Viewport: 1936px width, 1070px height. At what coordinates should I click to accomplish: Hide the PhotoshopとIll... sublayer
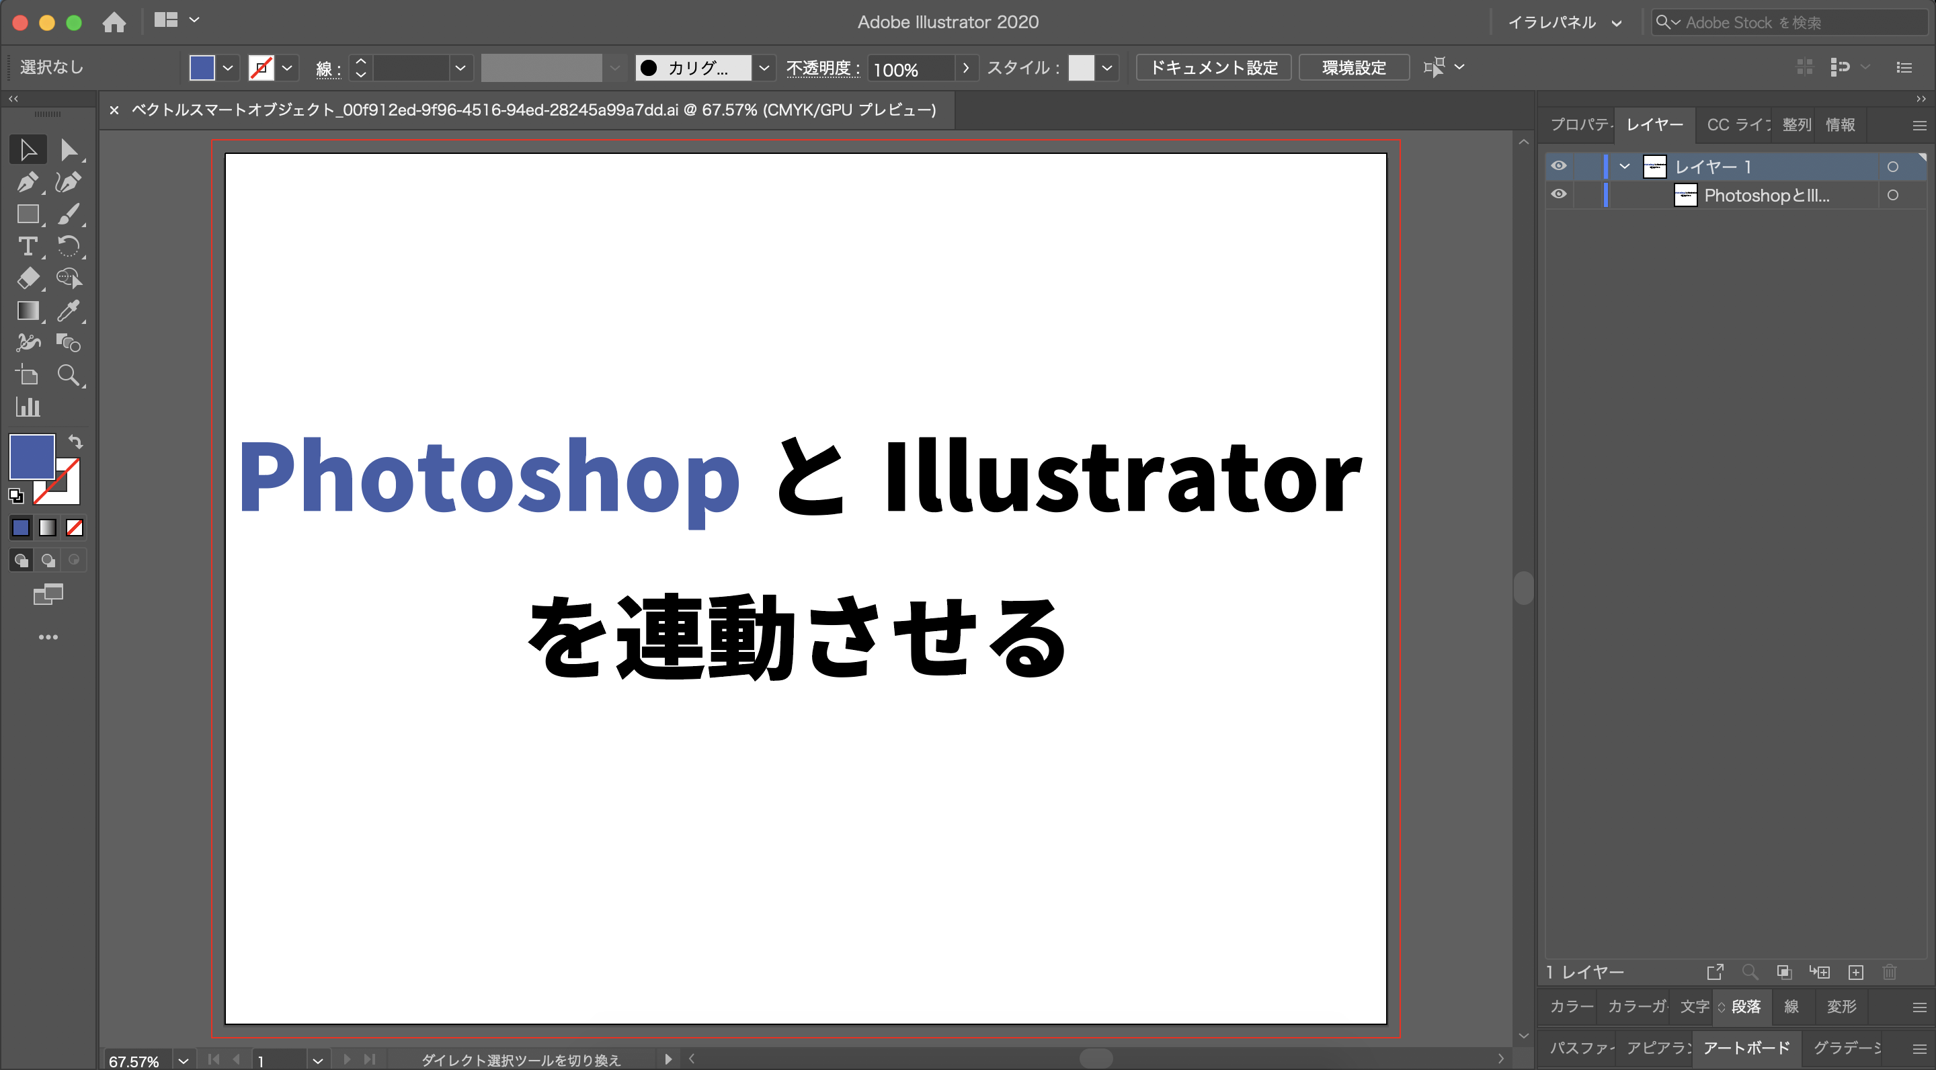[1559, 195]
